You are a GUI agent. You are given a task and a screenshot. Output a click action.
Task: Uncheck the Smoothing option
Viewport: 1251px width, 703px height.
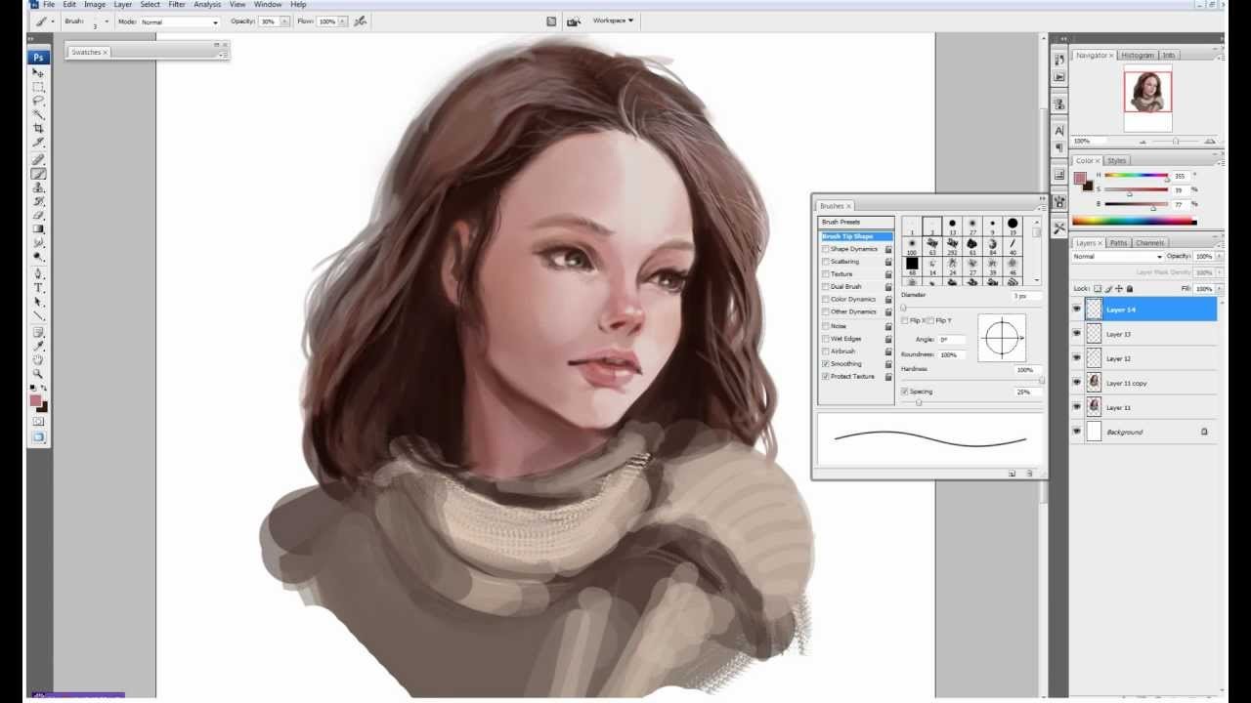[x=826, y=363]
